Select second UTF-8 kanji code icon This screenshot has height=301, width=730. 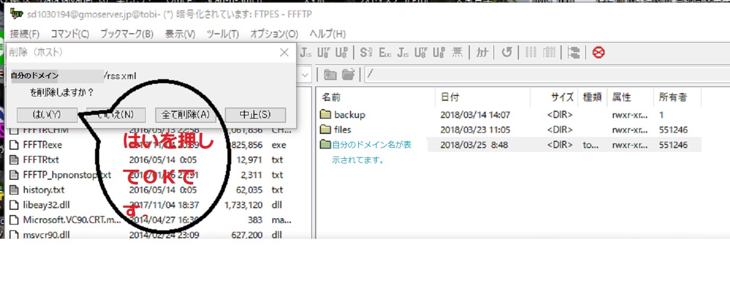click(420, 53)
